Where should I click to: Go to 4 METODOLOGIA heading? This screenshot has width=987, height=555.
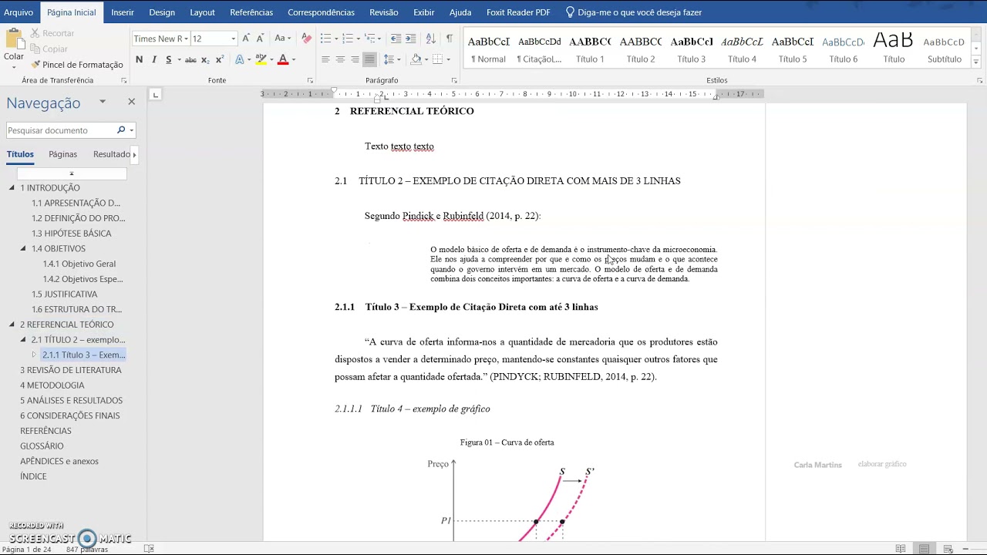click(52, 385)
